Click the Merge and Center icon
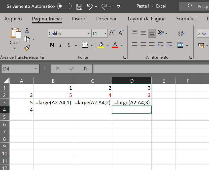 pos(180,45)
